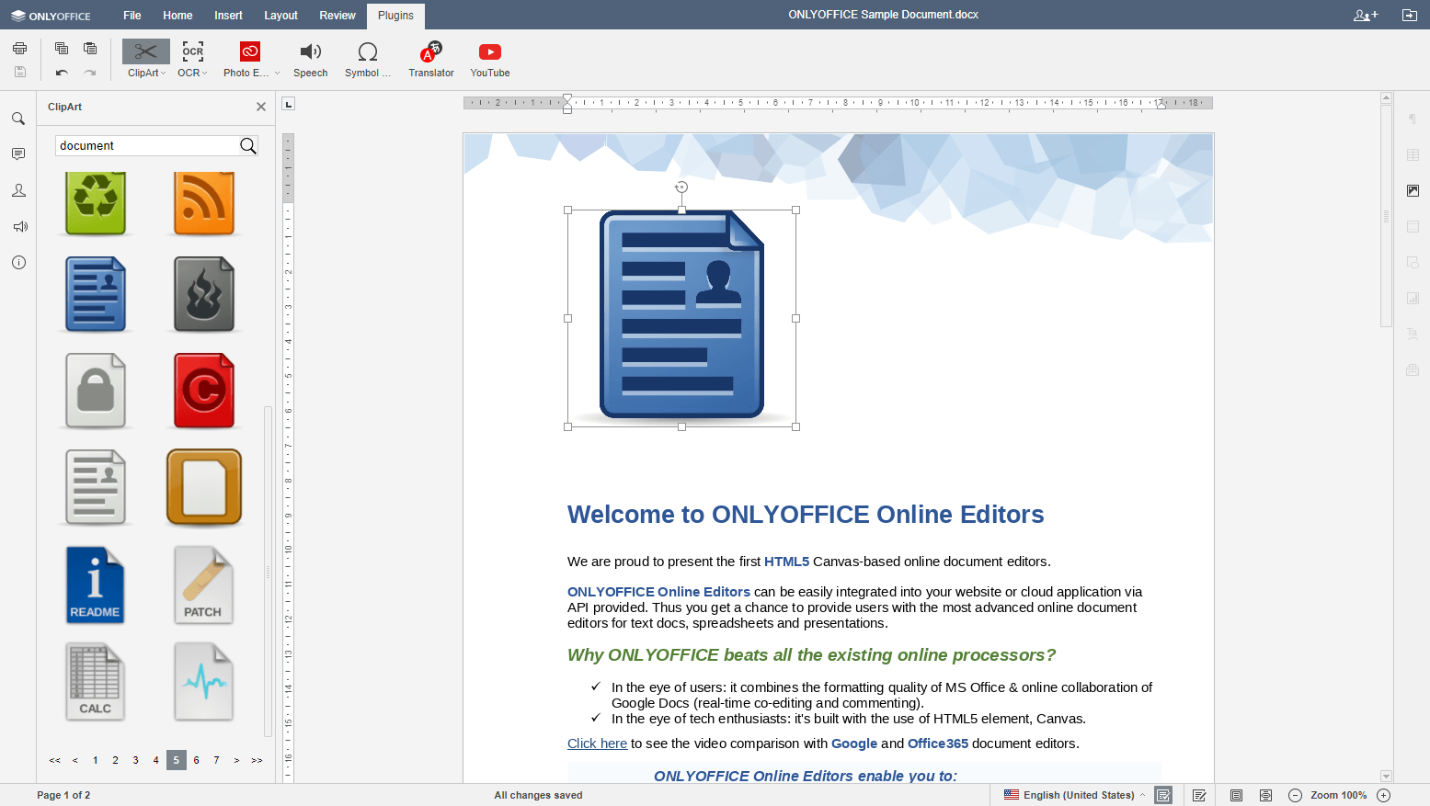This screenshot has height=806, width=1430.
Task: Open Search in left sidebar
Action: coord(18,119)
